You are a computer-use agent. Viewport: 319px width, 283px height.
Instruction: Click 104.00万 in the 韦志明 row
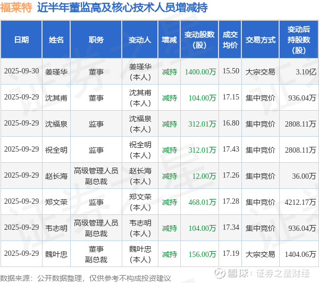tap(202, 228)
